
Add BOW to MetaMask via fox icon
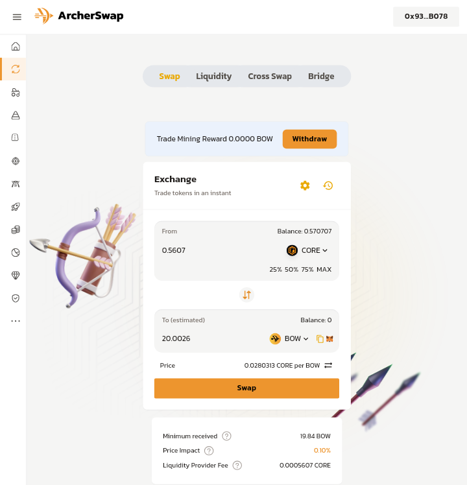[x=329, y=339]
